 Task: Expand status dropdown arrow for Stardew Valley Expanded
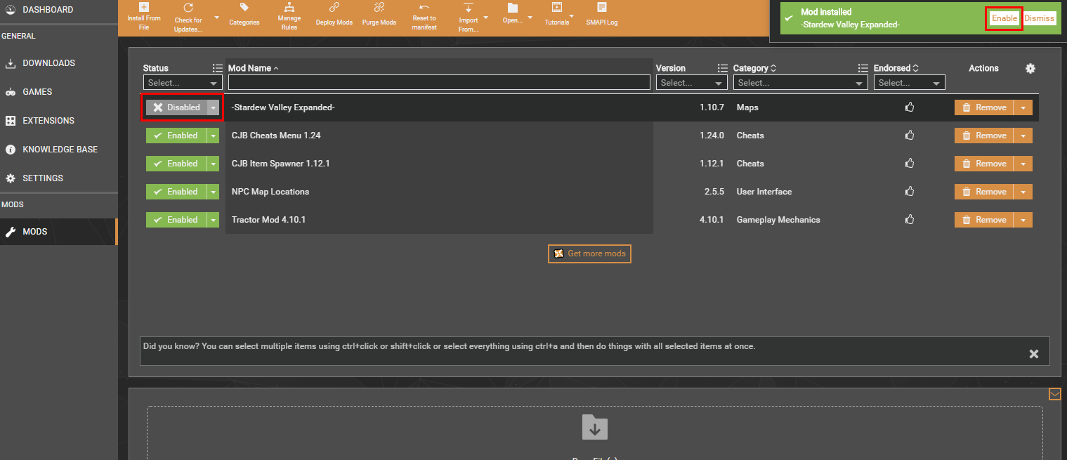[x=214, y=107]
